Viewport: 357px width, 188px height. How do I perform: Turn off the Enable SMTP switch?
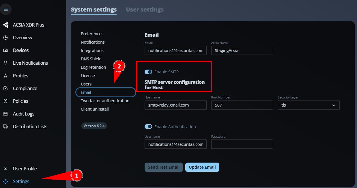point(148,72)
